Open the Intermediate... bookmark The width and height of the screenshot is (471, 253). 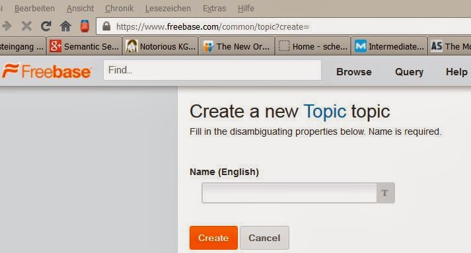389,46
